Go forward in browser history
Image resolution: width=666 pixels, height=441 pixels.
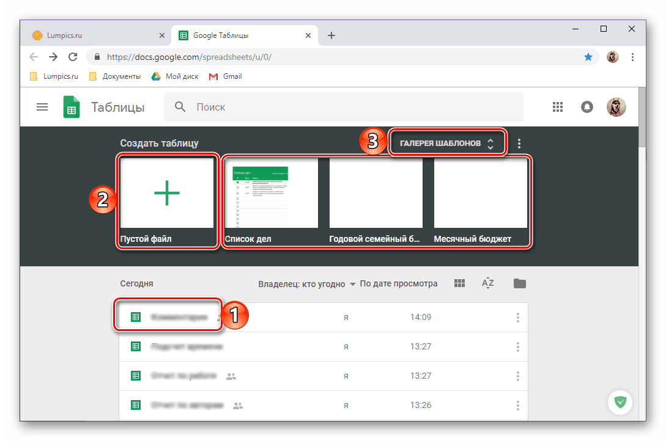coord(53,57)
